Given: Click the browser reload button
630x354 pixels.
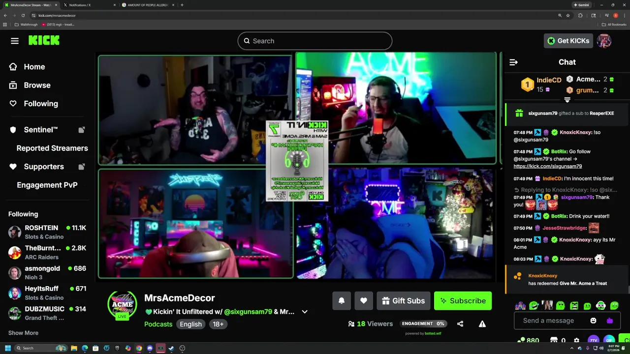Looking at the screenshot, I should click(x=23, y=15).
